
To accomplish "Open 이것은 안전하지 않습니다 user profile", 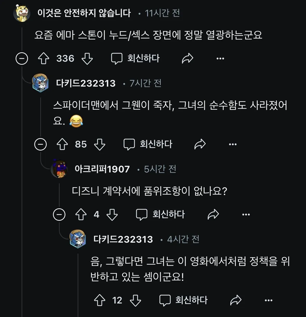I will tap(84, 13).
